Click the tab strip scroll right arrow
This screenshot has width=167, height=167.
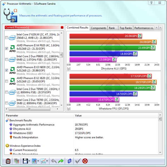click(x=160, y=28)
